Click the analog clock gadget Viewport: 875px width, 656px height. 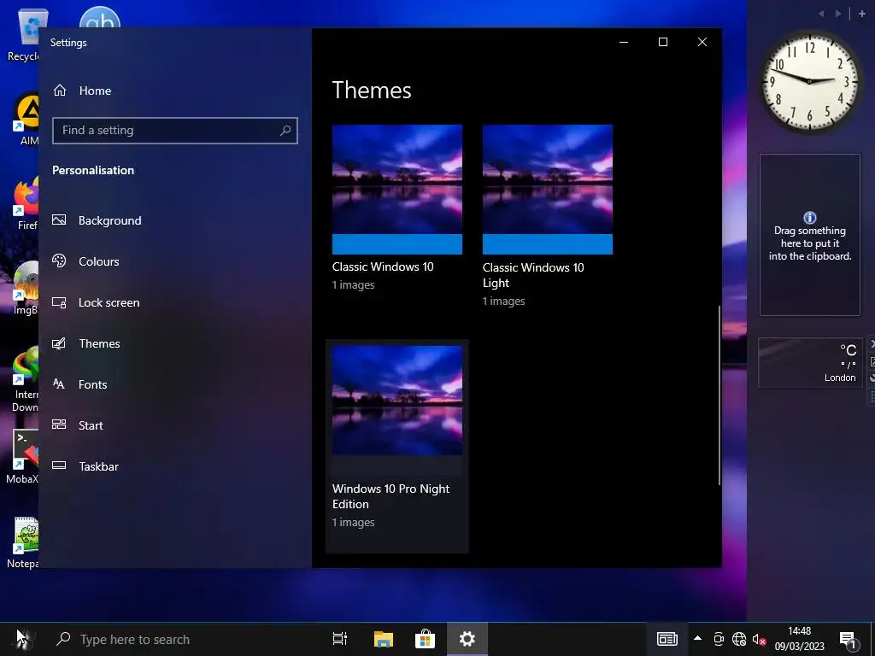tap(810, 81)
